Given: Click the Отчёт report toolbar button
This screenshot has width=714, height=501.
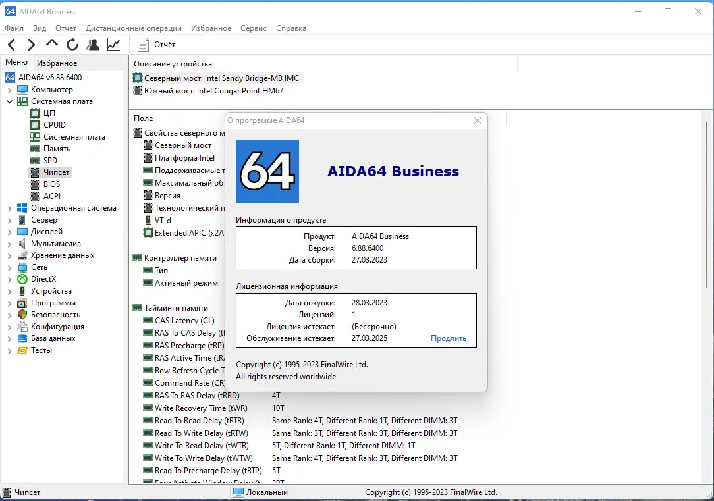Looking at the screenshot, I should 156,45.
